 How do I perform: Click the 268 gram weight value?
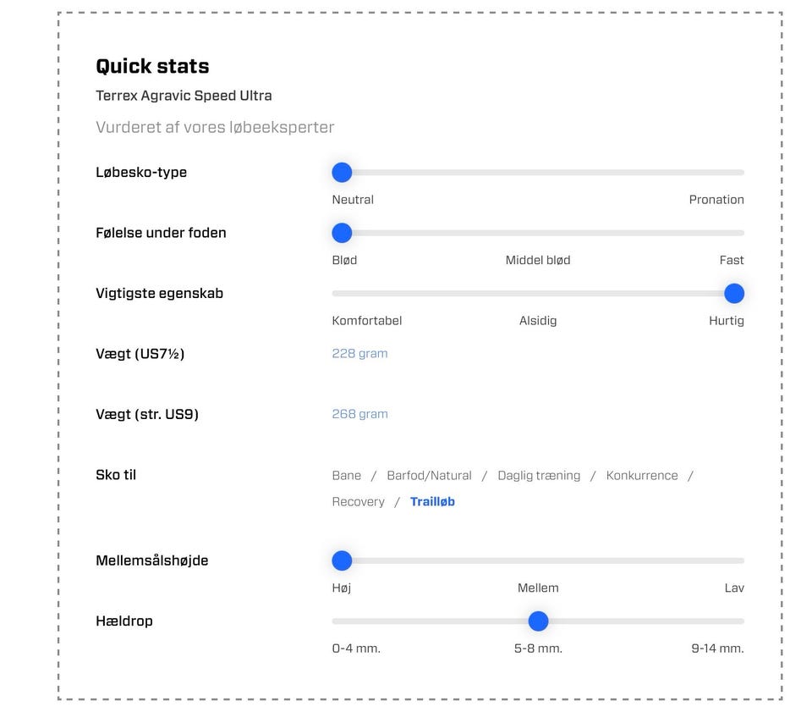[x=359, y=414]
